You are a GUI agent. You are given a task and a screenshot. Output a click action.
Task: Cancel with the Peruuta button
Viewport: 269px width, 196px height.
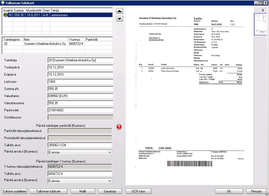point(256,191)
